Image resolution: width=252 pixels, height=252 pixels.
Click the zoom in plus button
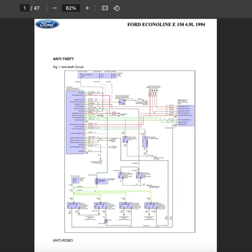[x=87, y=8]
